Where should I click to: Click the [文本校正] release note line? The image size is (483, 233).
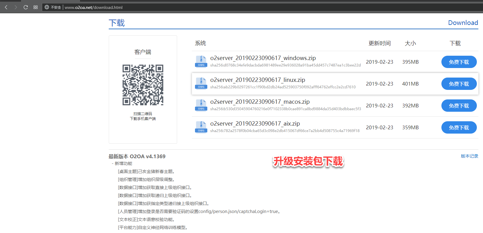(x=146, y=219)
